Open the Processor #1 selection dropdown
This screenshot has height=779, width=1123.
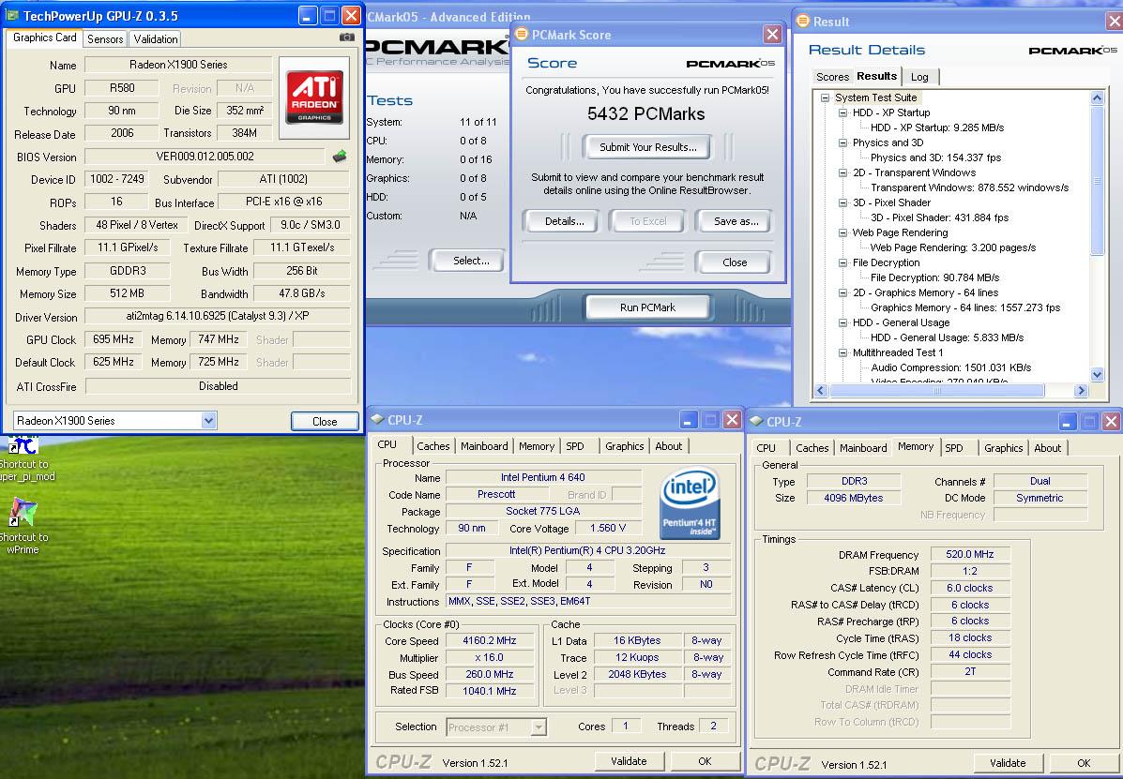tap(539, 727)
